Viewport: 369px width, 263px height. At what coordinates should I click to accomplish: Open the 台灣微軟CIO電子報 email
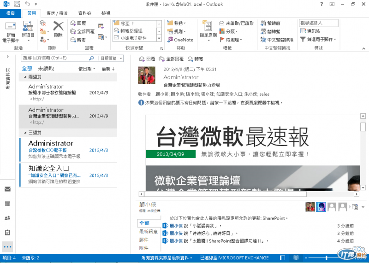(68, 150)
